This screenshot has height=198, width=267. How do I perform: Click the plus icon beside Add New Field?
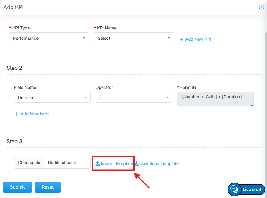coord(17,114)
